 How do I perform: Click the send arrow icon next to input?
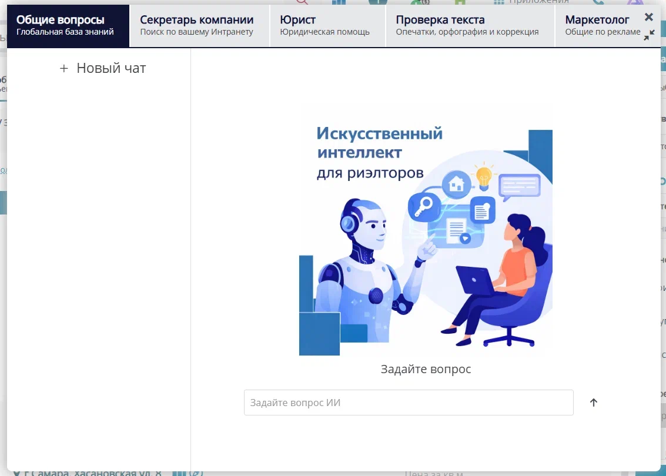coord(593,403)
